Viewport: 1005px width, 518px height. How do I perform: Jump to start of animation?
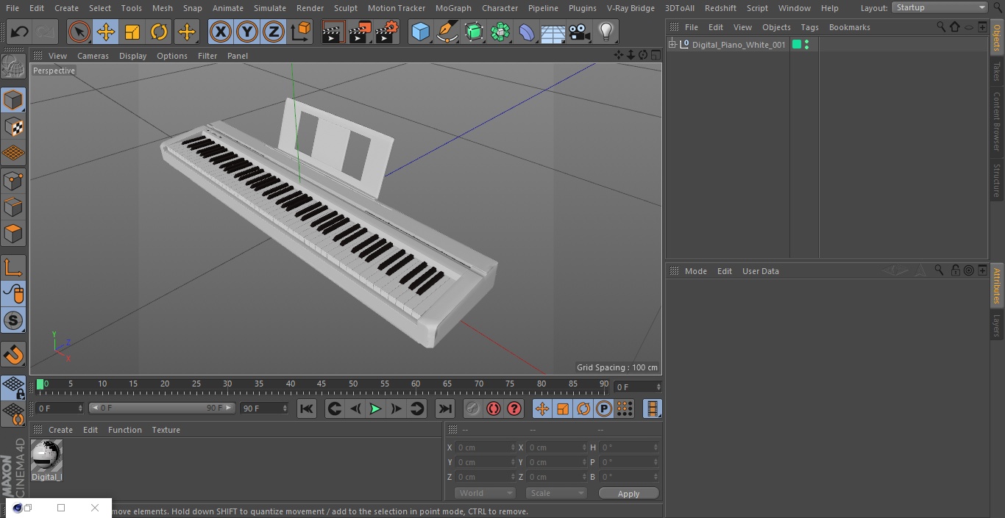click(x=307, y=409)
